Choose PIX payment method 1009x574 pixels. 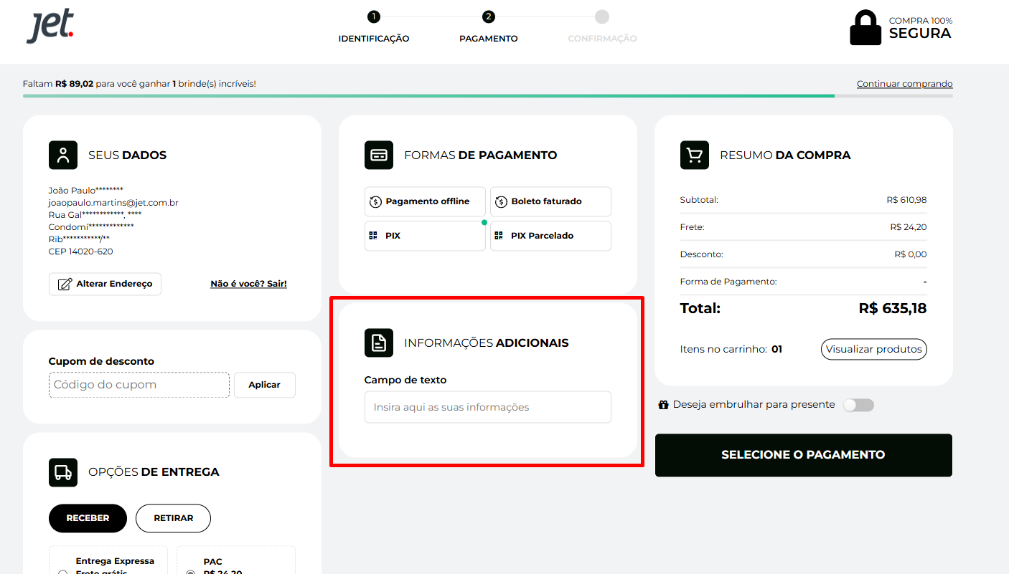425,236
